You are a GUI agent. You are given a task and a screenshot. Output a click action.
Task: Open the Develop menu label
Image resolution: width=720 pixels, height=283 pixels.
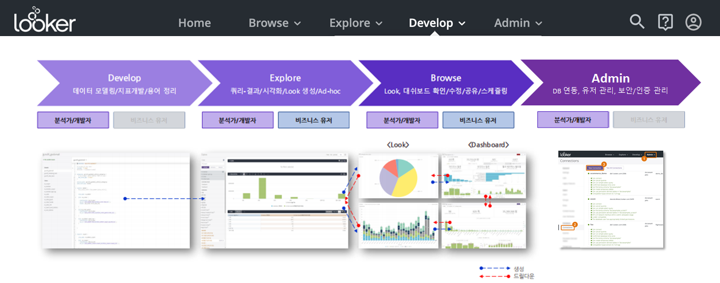(431, 23)
